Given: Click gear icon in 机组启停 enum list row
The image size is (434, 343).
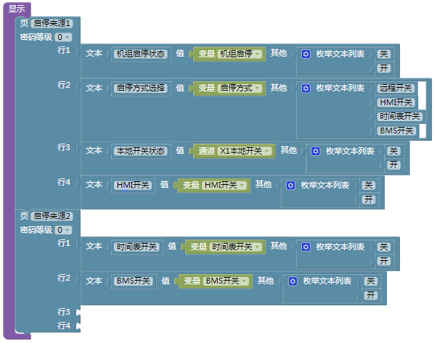Looking at the screenshot, I should pyautogui.click(x=306, y=54).
